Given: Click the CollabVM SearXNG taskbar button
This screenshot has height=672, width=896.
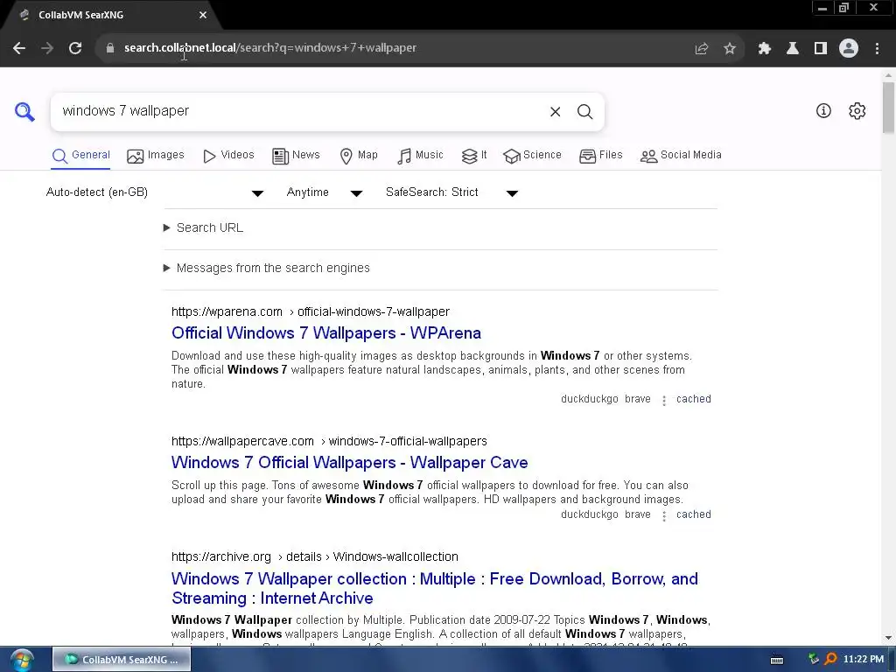Looking at the screenshot, I should coord(122,660).
